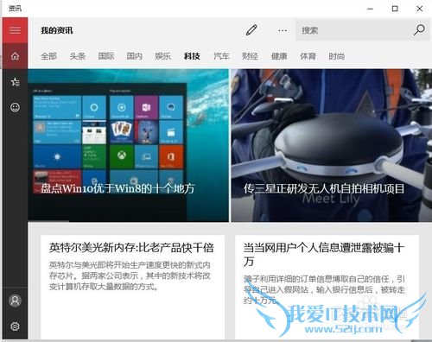Open headline 传三星正研发无人机自拍相机项目
432x342 pixels.
click(x=324, y=188)
